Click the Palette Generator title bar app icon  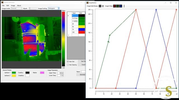click(x=3, y=2)
